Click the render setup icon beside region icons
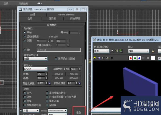161x115 pixels. [x=121, y=51]
